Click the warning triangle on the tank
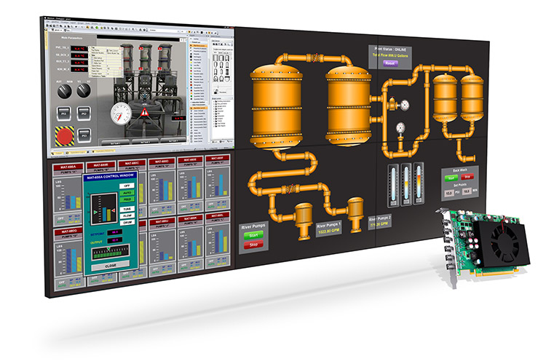Image resolution: width=546 pixels, height=364 pixels. 145,114
